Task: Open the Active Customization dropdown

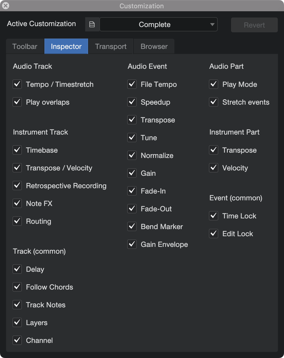Action: click(x=159, y=25)
